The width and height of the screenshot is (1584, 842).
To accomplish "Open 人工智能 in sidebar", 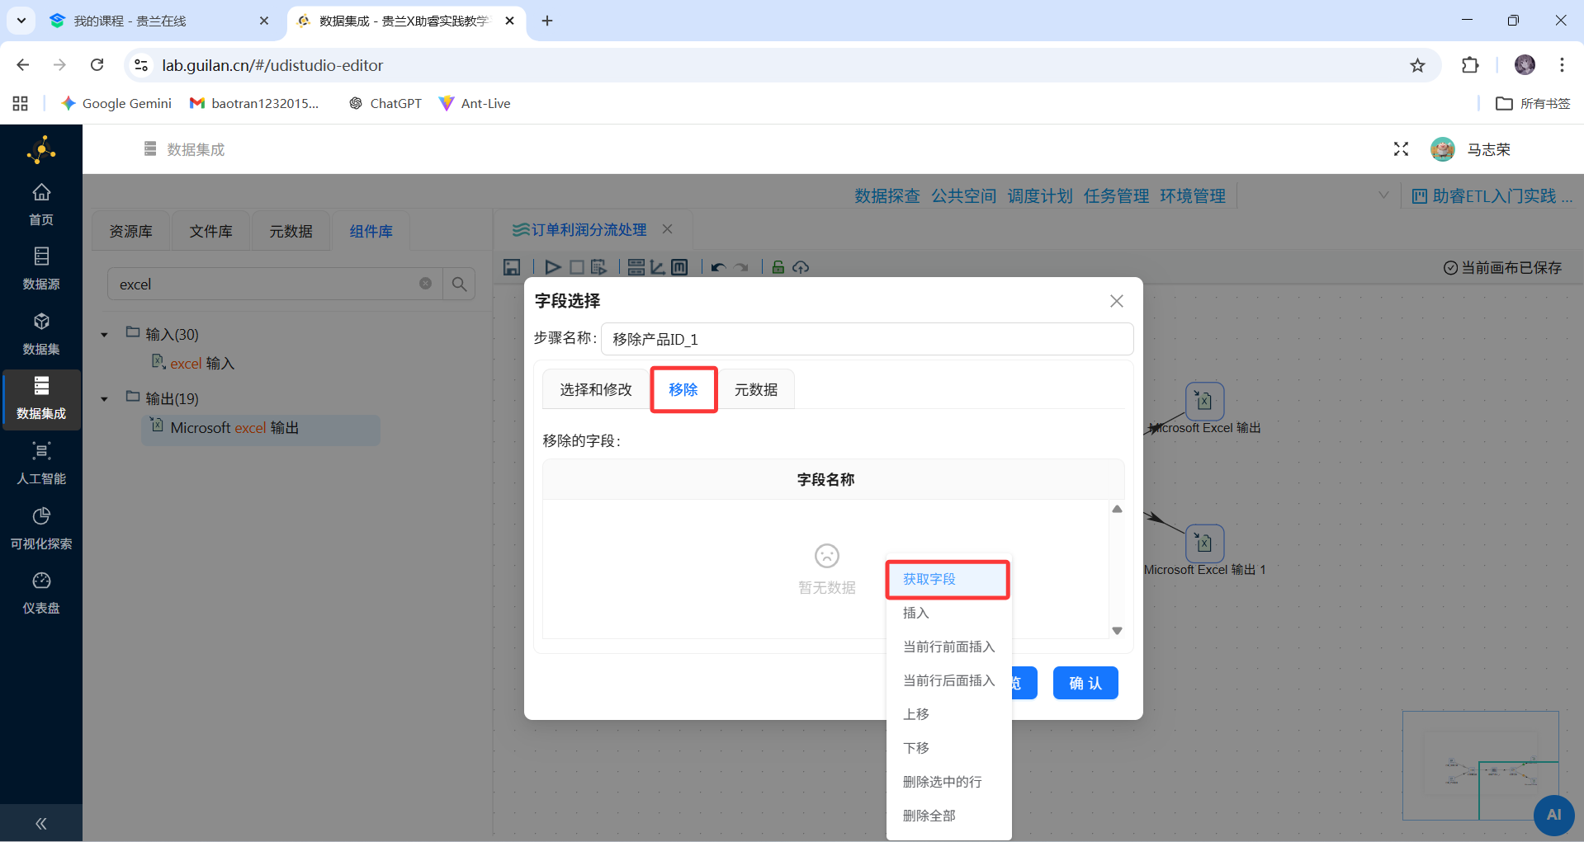I will (41, 463).
